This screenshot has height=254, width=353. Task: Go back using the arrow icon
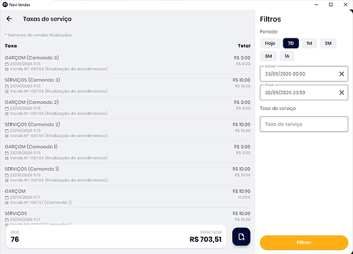9,18
